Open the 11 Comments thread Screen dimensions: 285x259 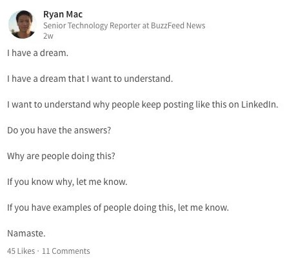click(66, 251)
